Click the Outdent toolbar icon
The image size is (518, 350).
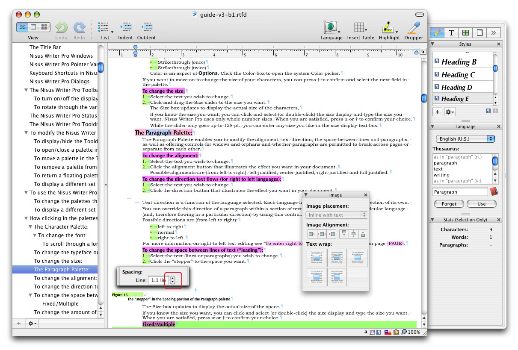click(146, 28)
